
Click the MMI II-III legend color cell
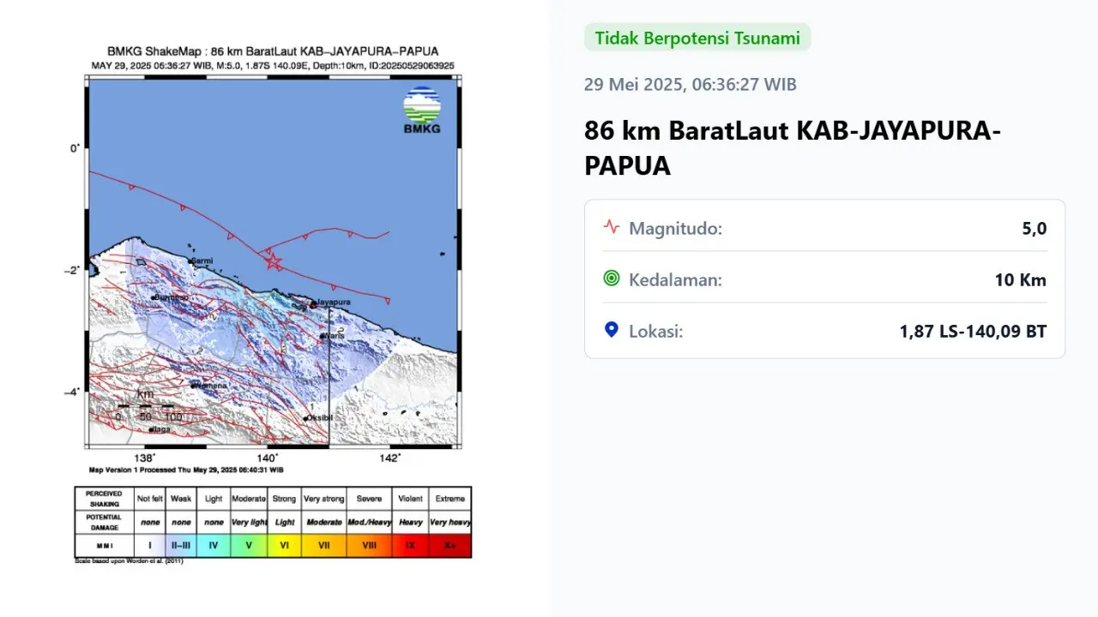(181, 545)
